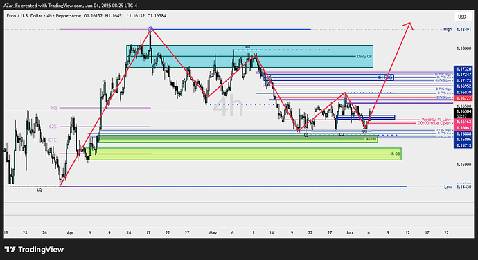
Task: Open the USD currency selector
Action: click(x=462, y=17)
